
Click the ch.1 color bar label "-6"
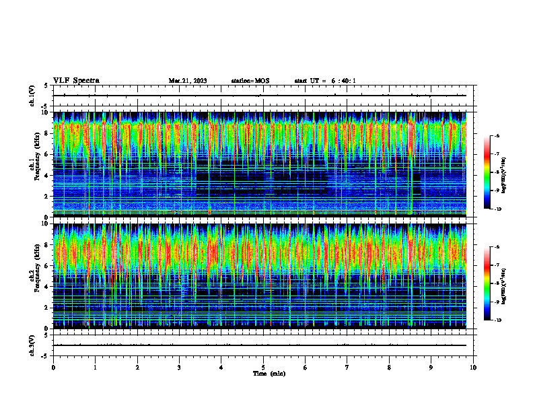tap(497, 135)
